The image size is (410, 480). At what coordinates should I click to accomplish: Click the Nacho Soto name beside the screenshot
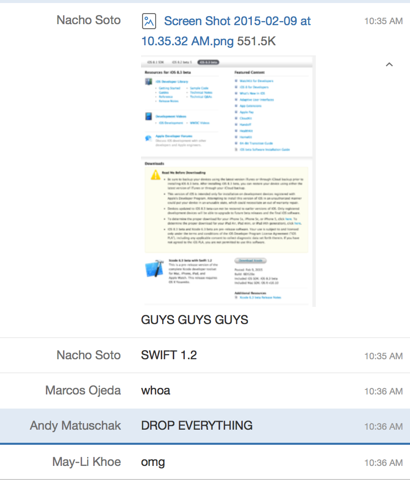pos(89,20)
